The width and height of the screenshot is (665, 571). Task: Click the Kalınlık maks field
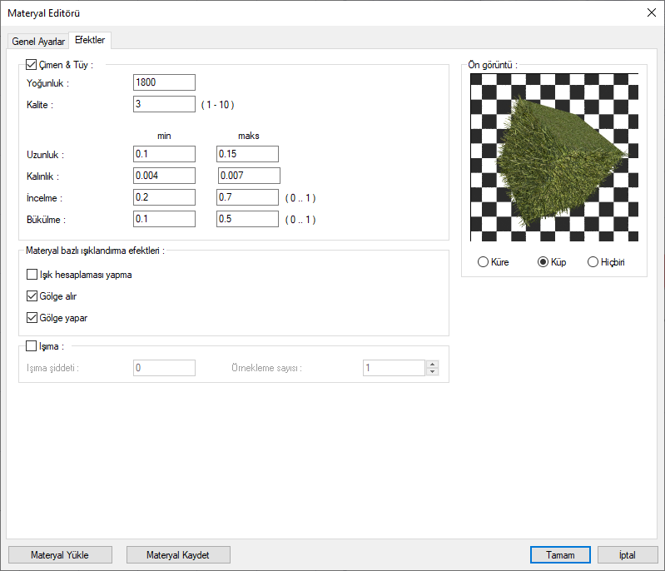tap(249, 176)
